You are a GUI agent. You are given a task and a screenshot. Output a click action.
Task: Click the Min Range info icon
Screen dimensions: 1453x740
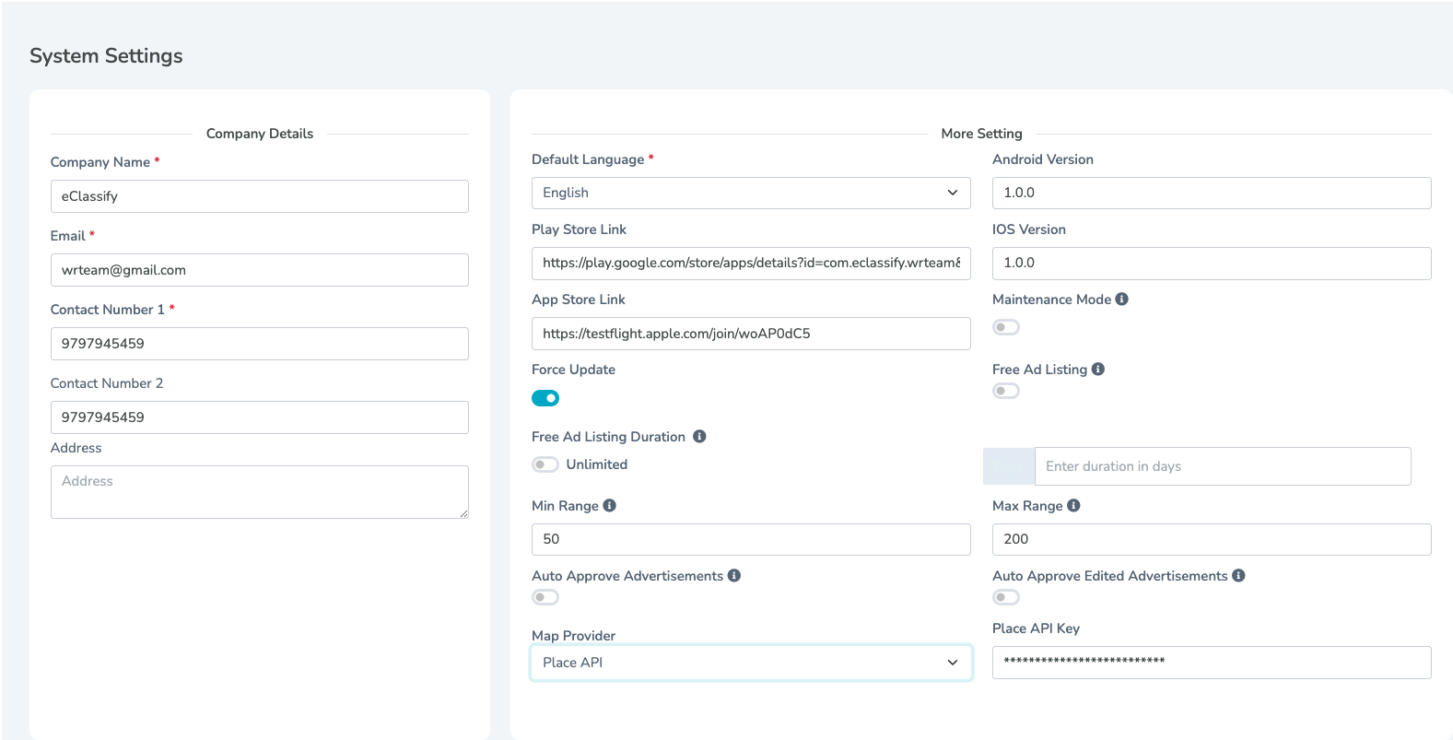coord(609,506)
